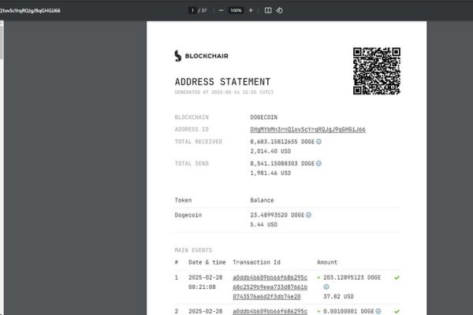Click the 1,981.46 USD value
This screenshot has height=315, width=473.
click(270, 173)
